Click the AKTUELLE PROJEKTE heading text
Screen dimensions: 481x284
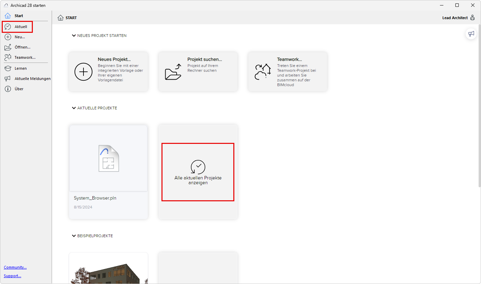[x=97, y=108]
